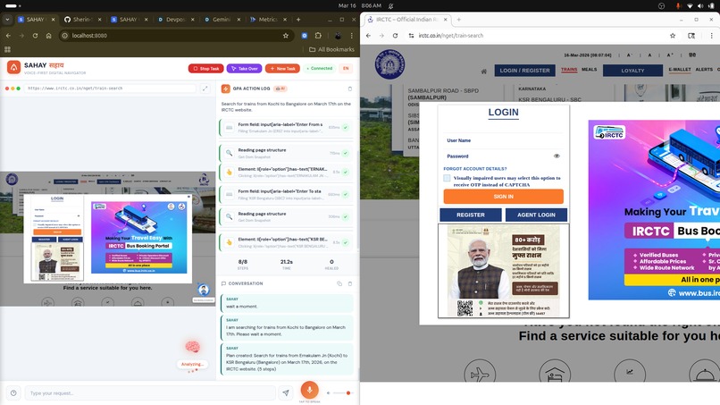720x405 pixels.
Task: Toggle the EN language button
Action: point(346,69)
